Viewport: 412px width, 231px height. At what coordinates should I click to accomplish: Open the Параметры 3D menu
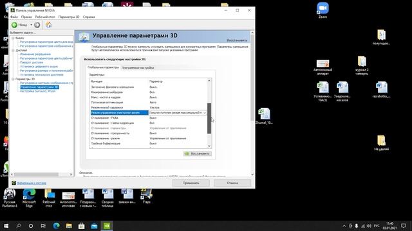pyautogui.click(x=69, y=17)
